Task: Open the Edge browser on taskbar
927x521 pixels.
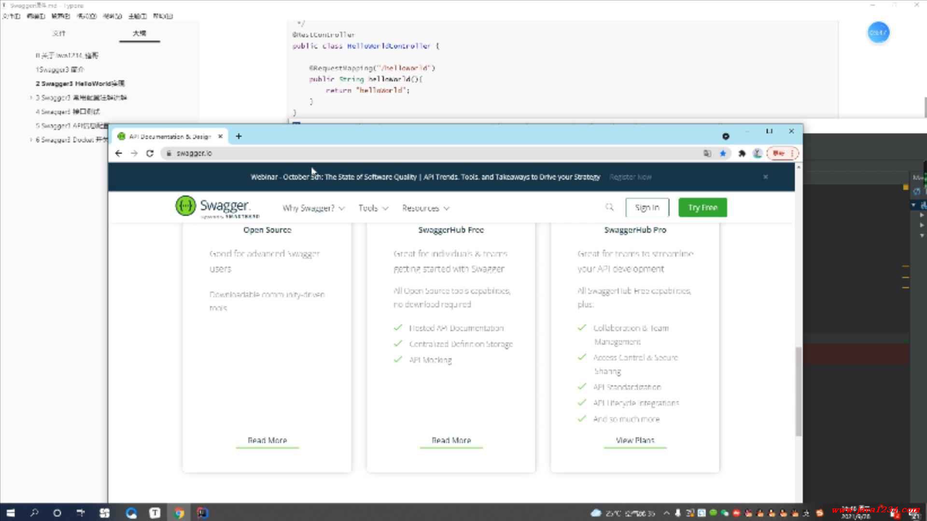Action: [x=131, y=513]
